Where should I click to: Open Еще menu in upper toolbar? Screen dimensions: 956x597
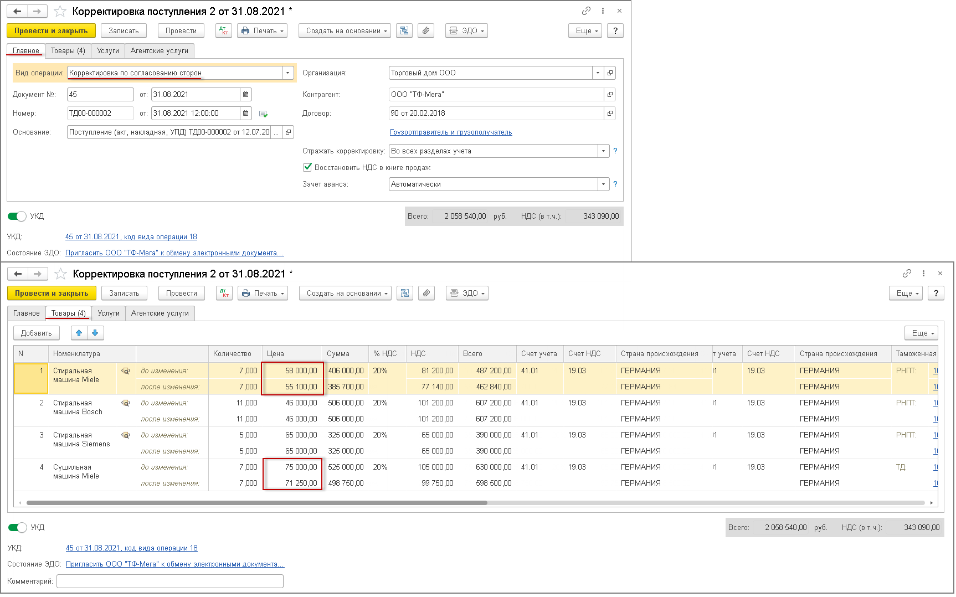tap(585, 30)
